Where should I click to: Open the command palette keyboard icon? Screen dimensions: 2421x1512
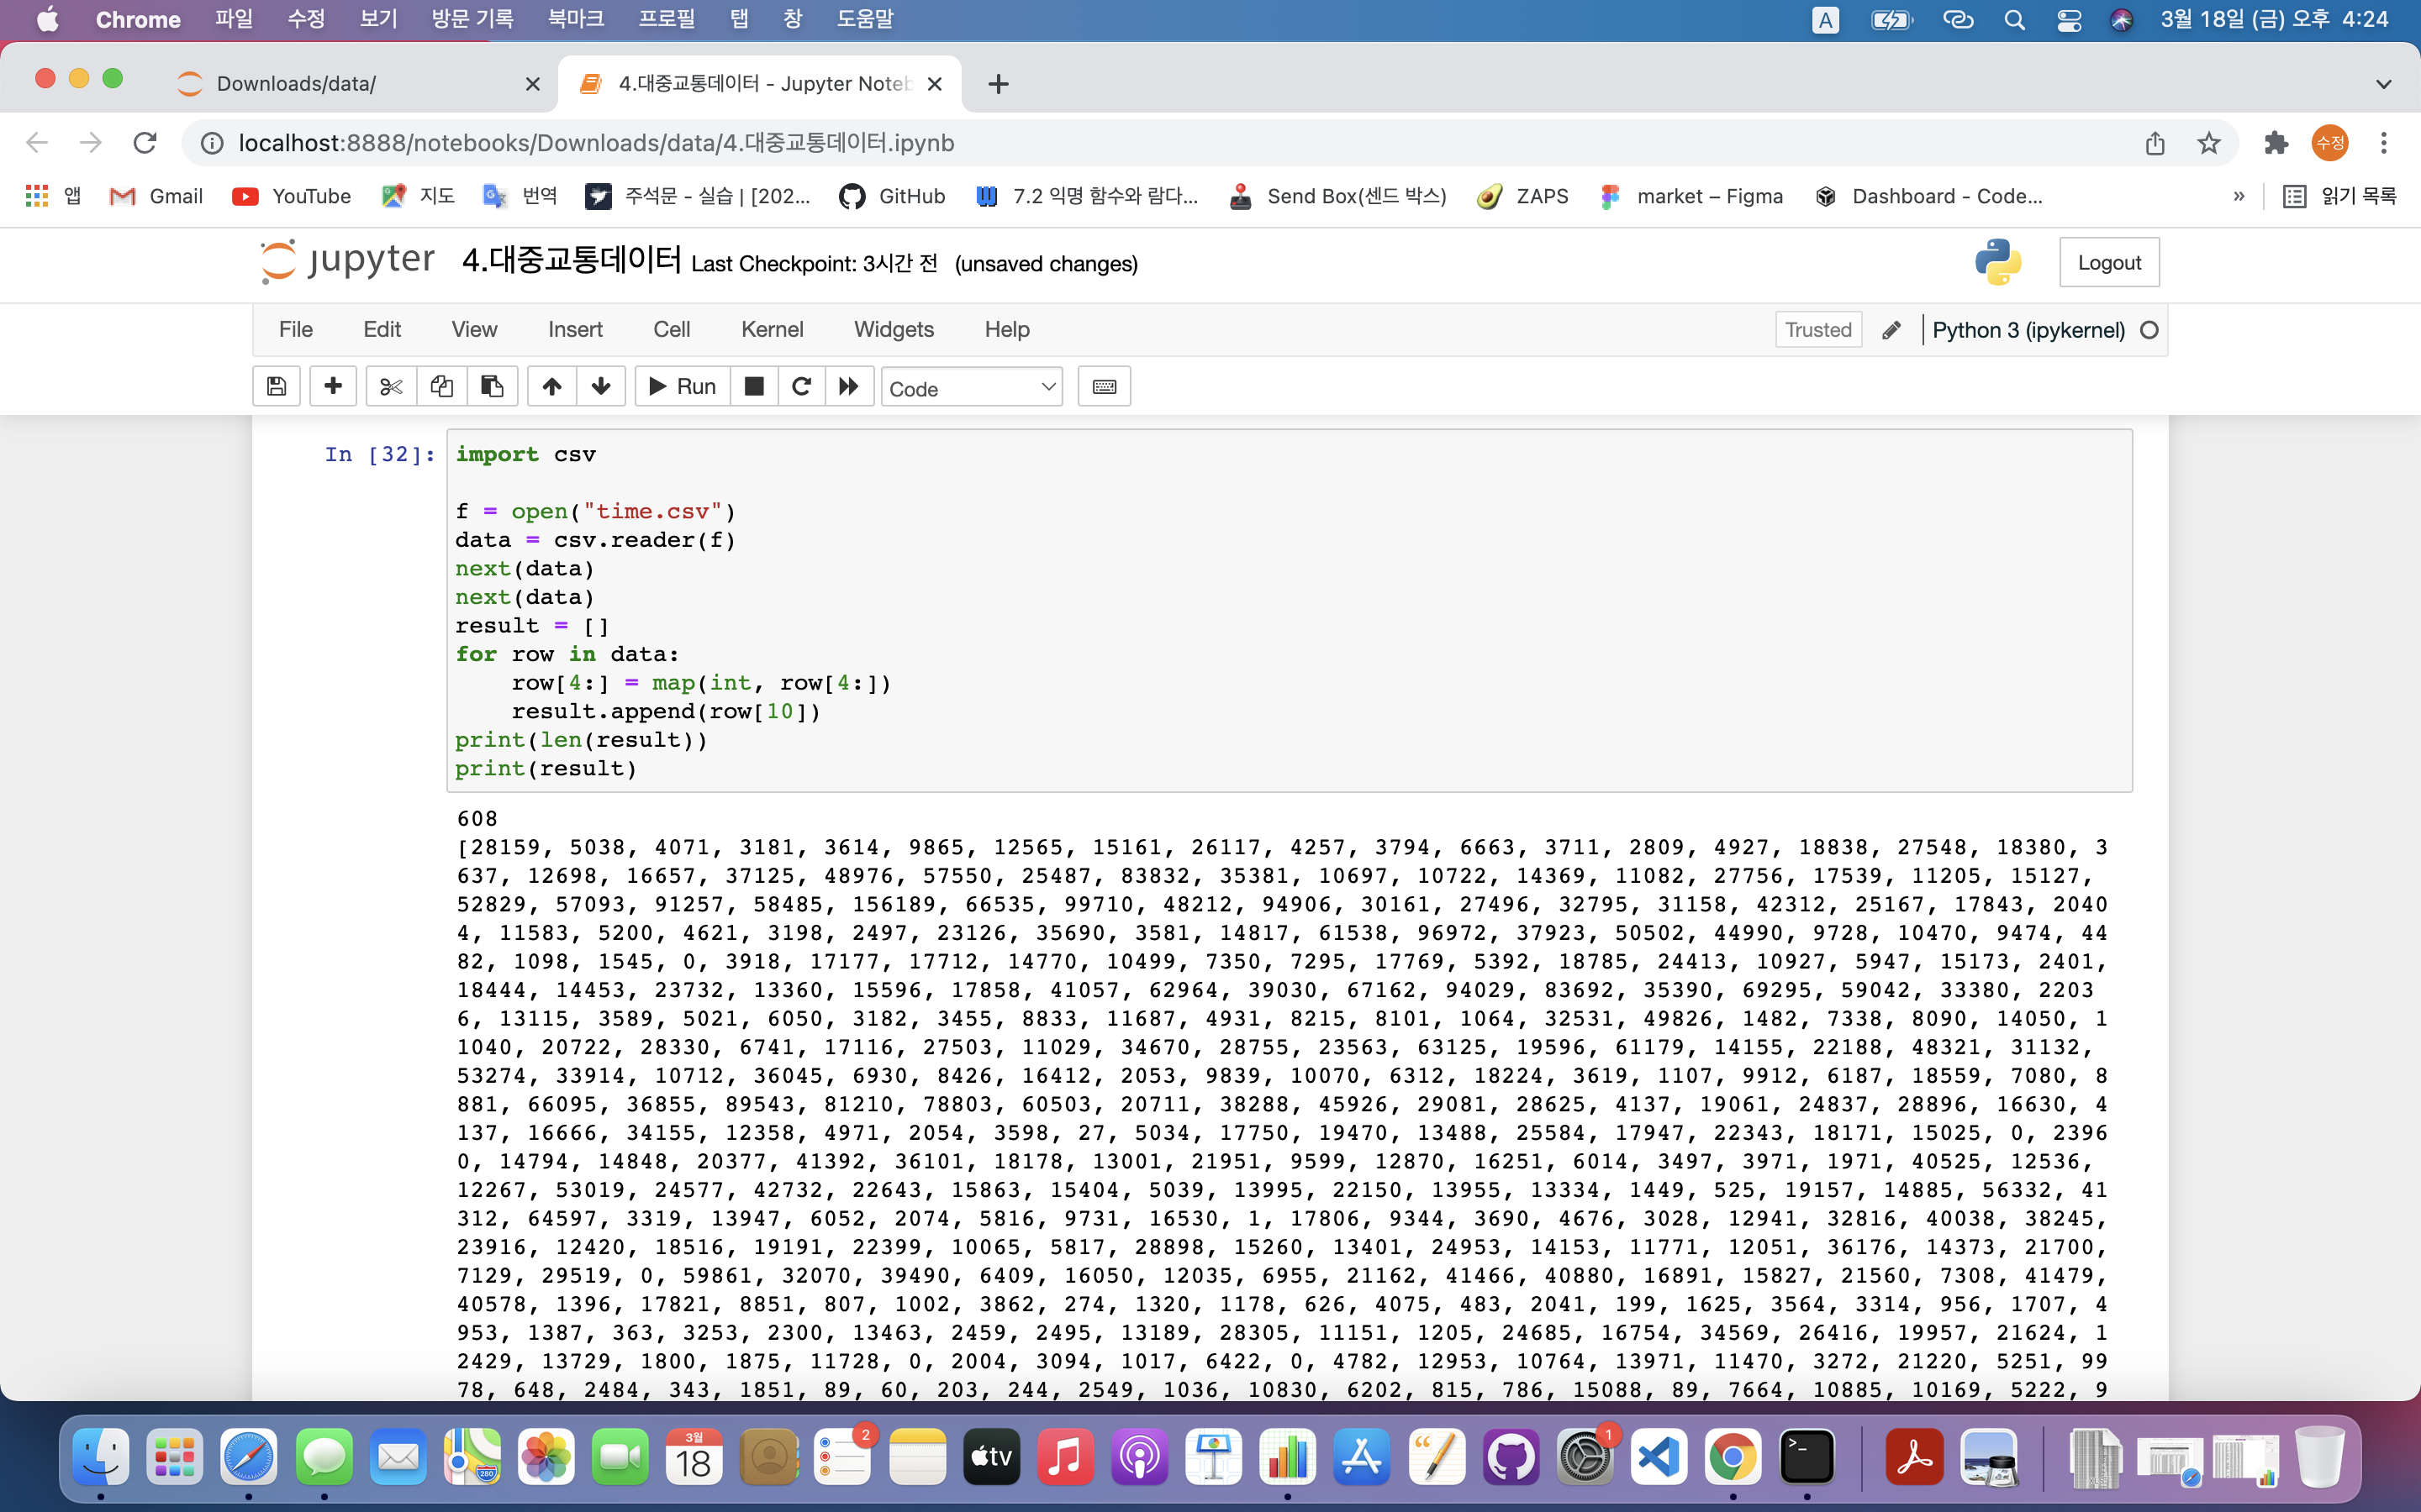(x=1104, y=387)
